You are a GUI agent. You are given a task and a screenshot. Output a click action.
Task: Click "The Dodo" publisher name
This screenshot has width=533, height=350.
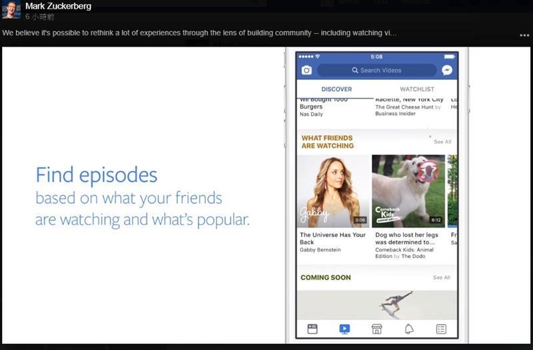[413, 256]
